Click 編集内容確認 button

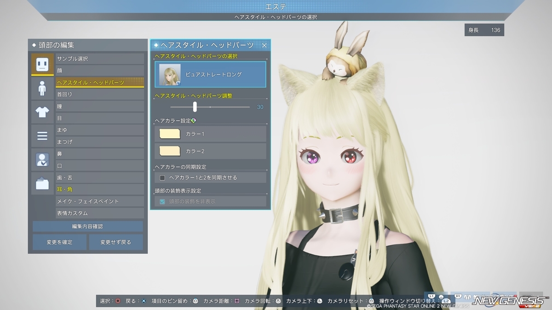pyautogui.click(x=87, y=226)
